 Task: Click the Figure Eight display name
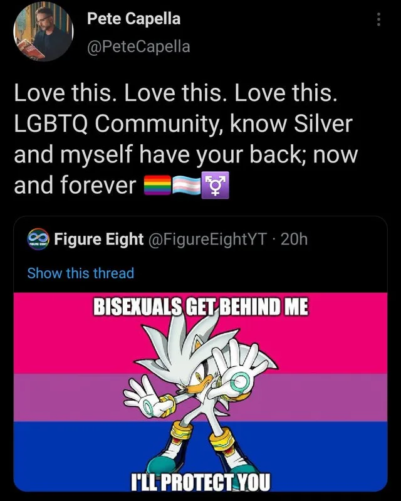pos(99,239)
